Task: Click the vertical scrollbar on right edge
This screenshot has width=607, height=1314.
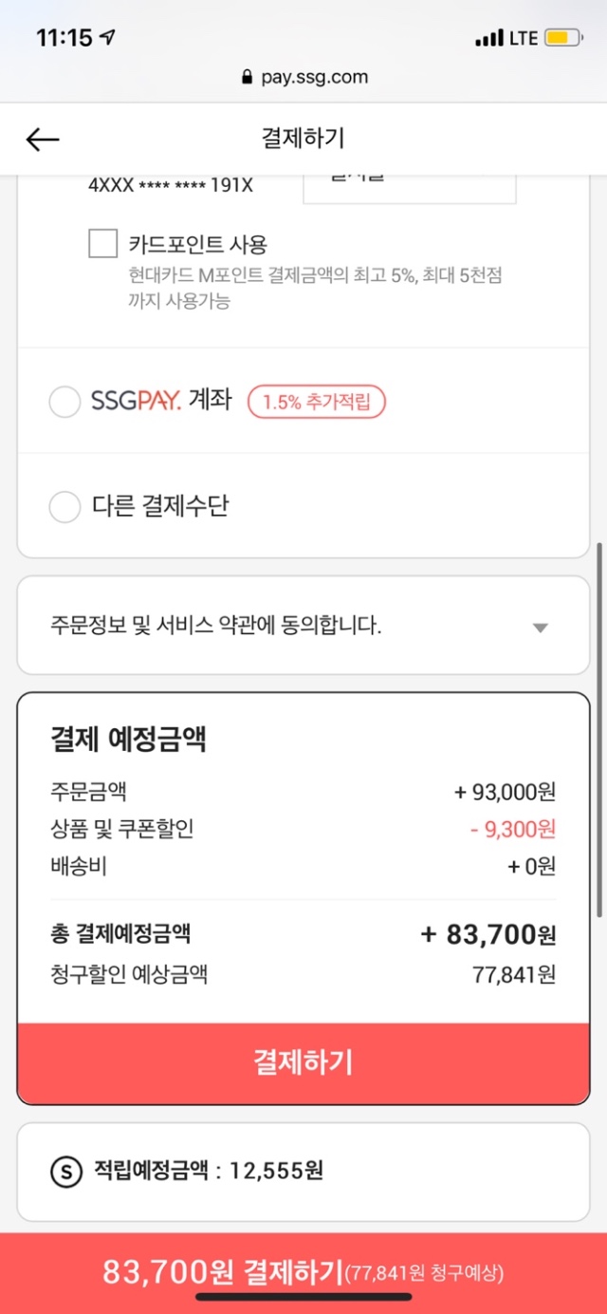Action: 598,731
